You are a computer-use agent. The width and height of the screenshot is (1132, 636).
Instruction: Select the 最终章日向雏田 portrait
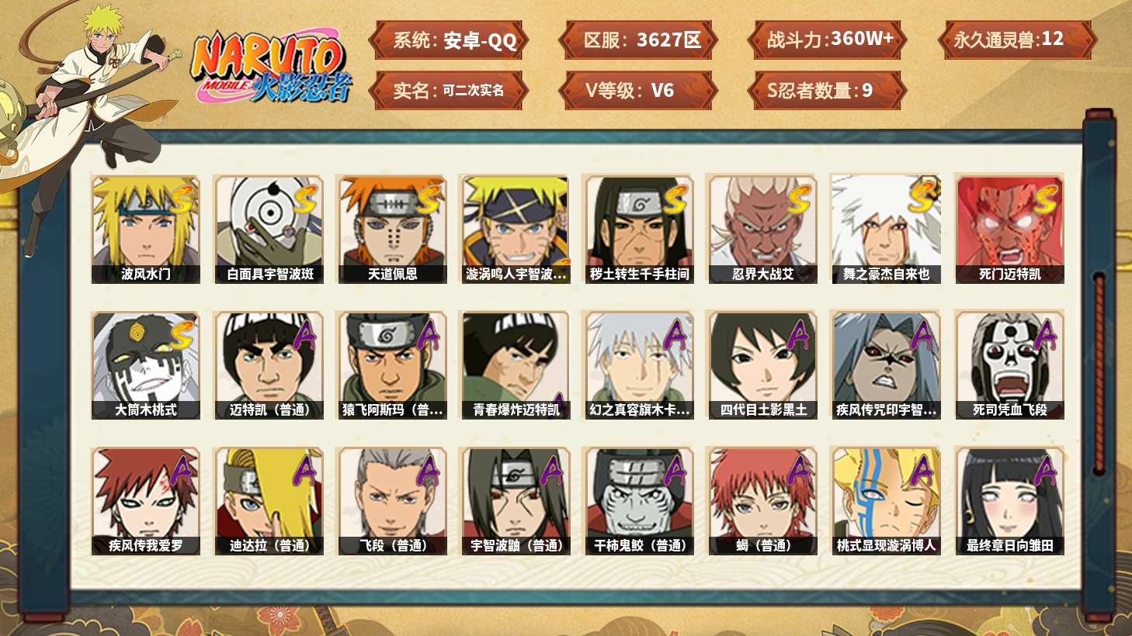[1009, 501]
